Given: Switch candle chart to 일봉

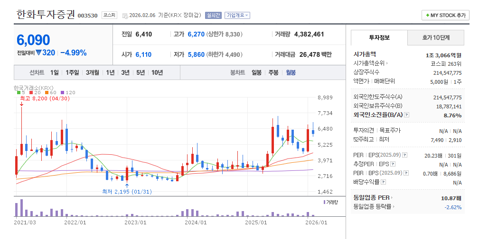Looking at the screenshot, I should pyautogui.click(x=257, y=72).
